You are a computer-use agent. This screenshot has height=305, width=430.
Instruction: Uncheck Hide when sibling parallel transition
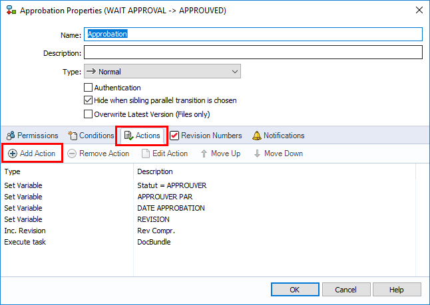pyautogui.click(x=88, y=100)
